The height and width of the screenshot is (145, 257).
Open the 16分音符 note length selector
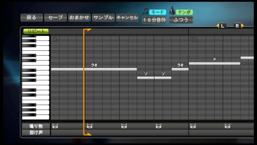(x=154, y=20)
